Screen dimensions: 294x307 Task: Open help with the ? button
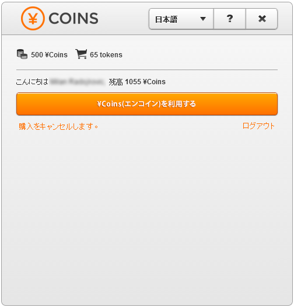coord(230,19)
